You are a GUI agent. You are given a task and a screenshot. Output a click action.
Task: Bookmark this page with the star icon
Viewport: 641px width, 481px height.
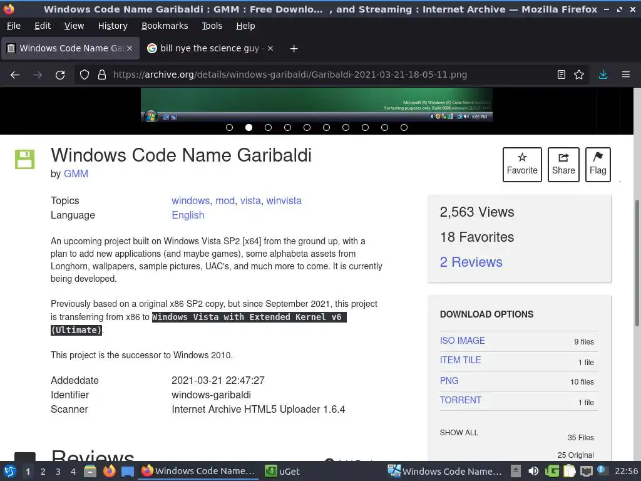click(x=579, y=75)
